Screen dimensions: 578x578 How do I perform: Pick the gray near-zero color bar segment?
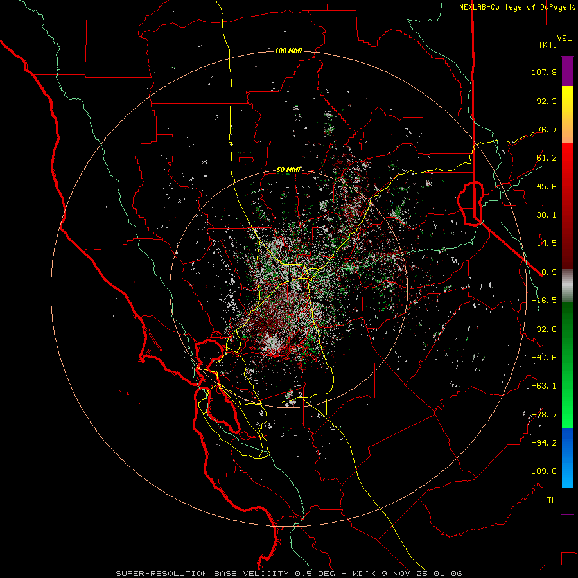pyautogui.click(x=567, y=286)
